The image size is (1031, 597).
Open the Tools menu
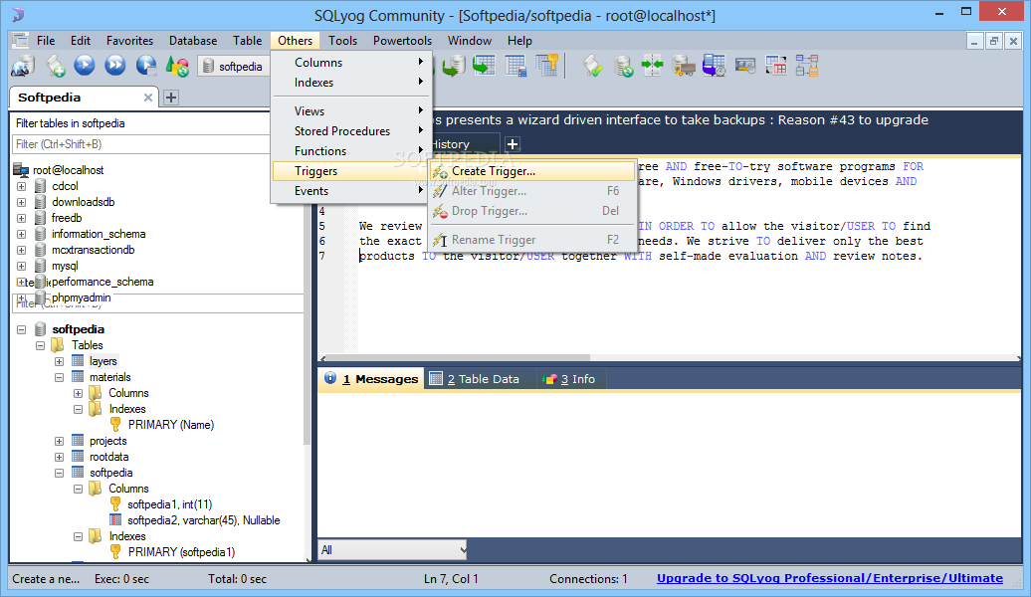pos(342,41)
